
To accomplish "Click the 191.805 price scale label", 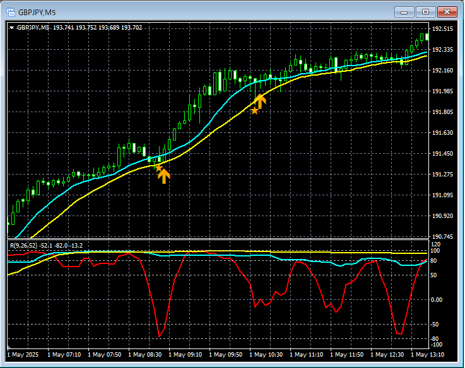I will 443,112.
